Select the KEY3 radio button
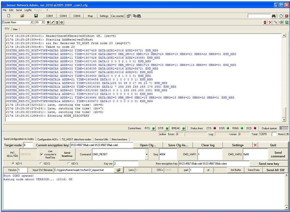The width and height of the screenshot is (290, 212). pos(69,164)
